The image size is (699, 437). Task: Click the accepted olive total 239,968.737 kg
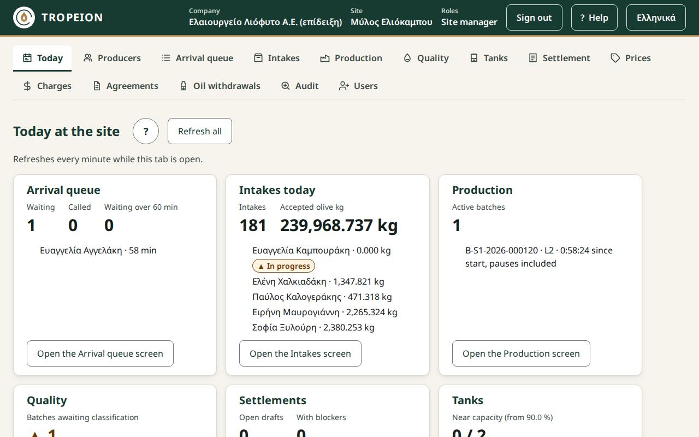coord(339,225)
